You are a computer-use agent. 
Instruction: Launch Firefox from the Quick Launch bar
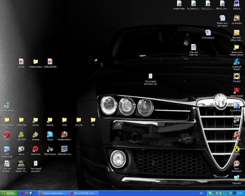point(27,193)
